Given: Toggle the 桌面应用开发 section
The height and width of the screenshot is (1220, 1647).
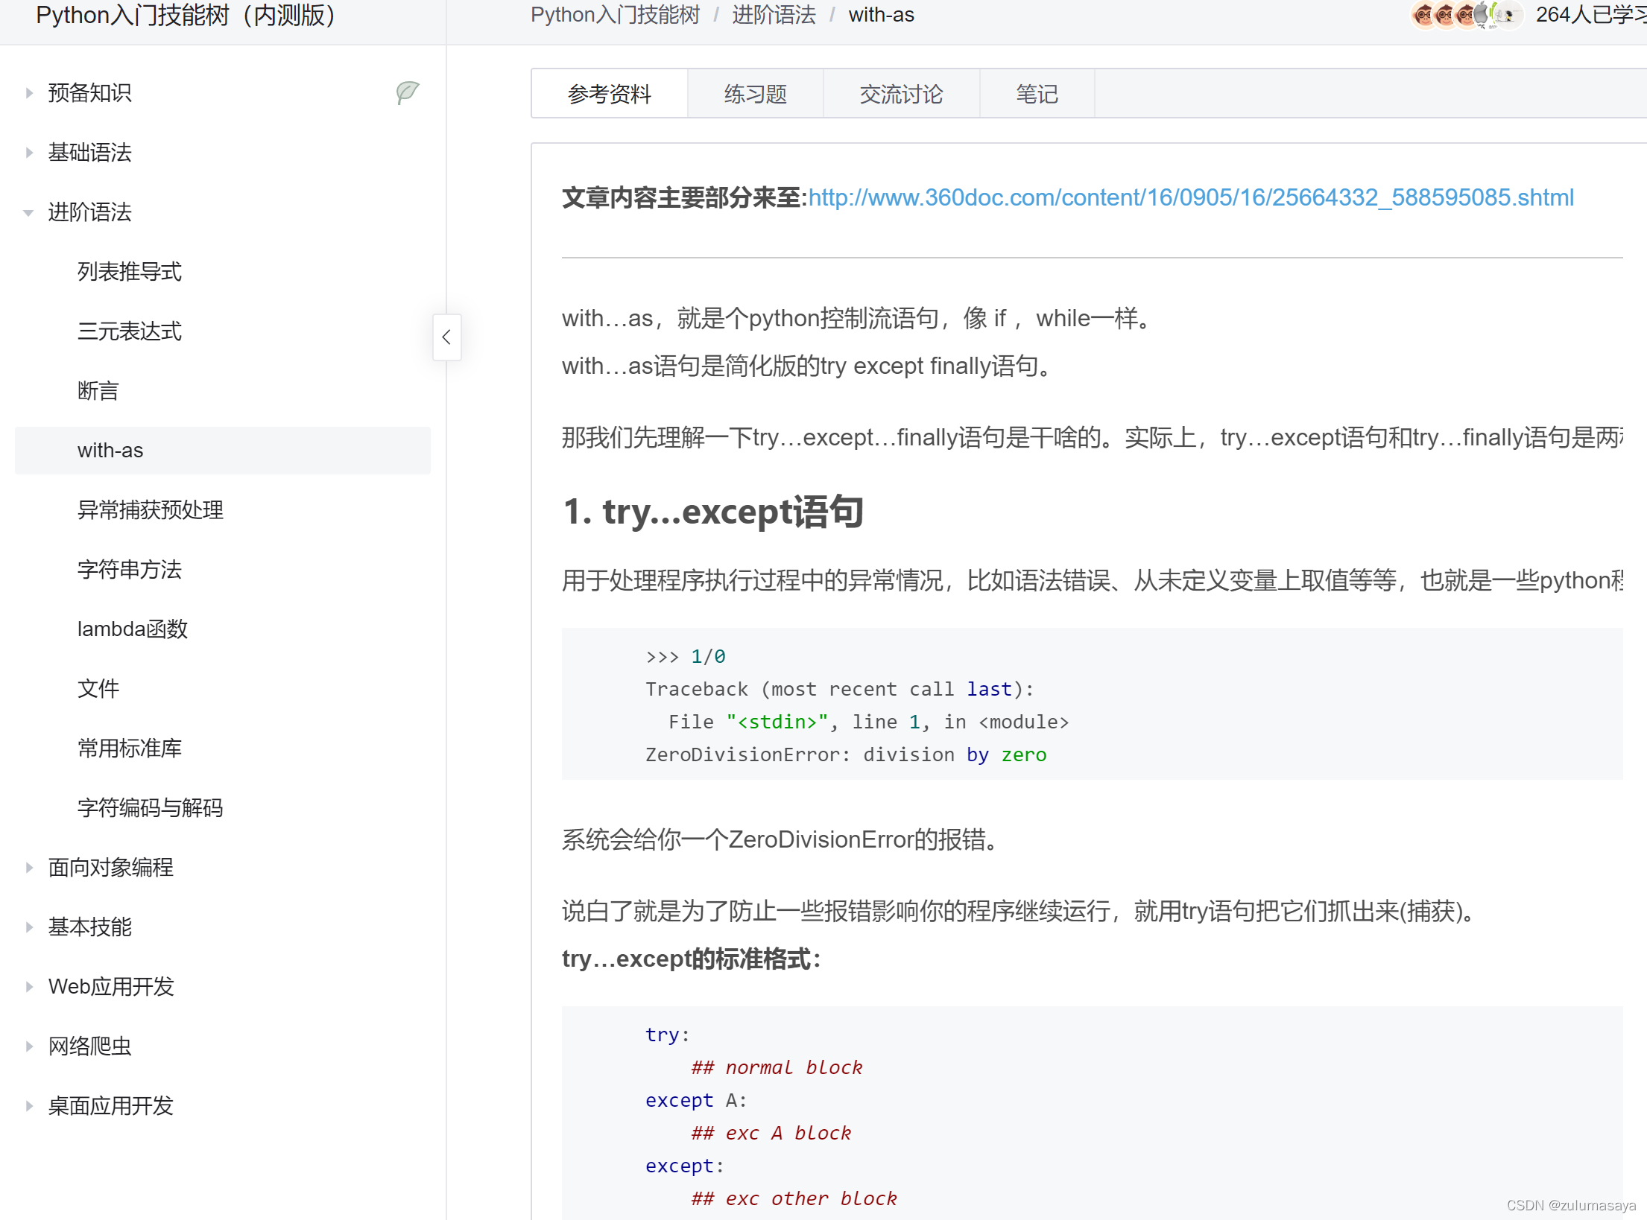Looking at the screenshot, I should point(28,1105).
